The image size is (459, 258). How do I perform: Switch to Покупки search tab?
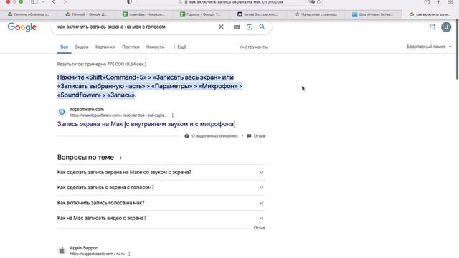pyautogui.click(x=131, y=47)
